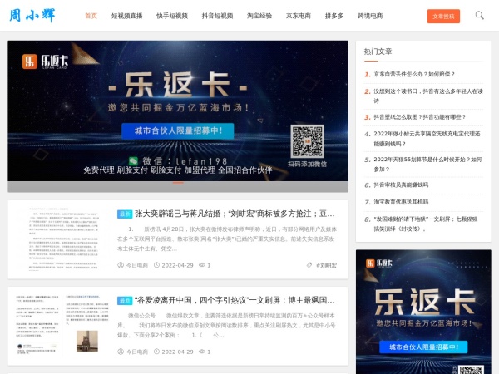Click views eye icon on 张大奕 article
Image resolution: width=499 pixels, height=374 pixels.
click(x=202, y=265)
